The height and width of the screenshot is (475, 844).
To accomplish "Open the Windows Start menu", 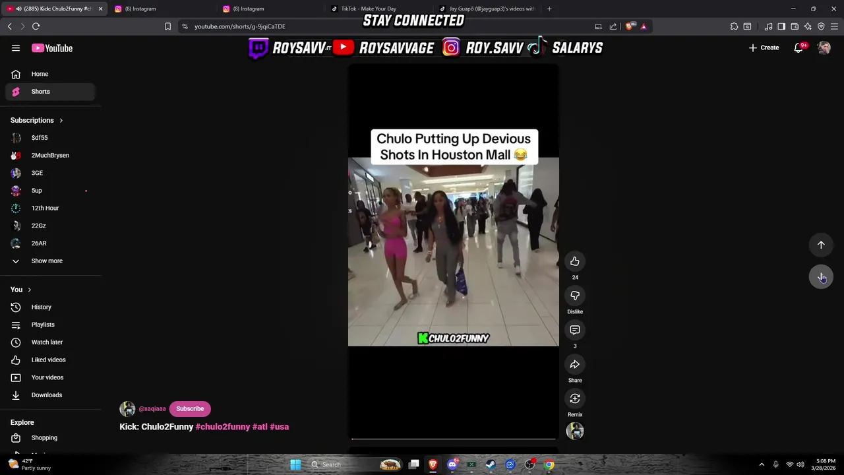I will point(295,464).
